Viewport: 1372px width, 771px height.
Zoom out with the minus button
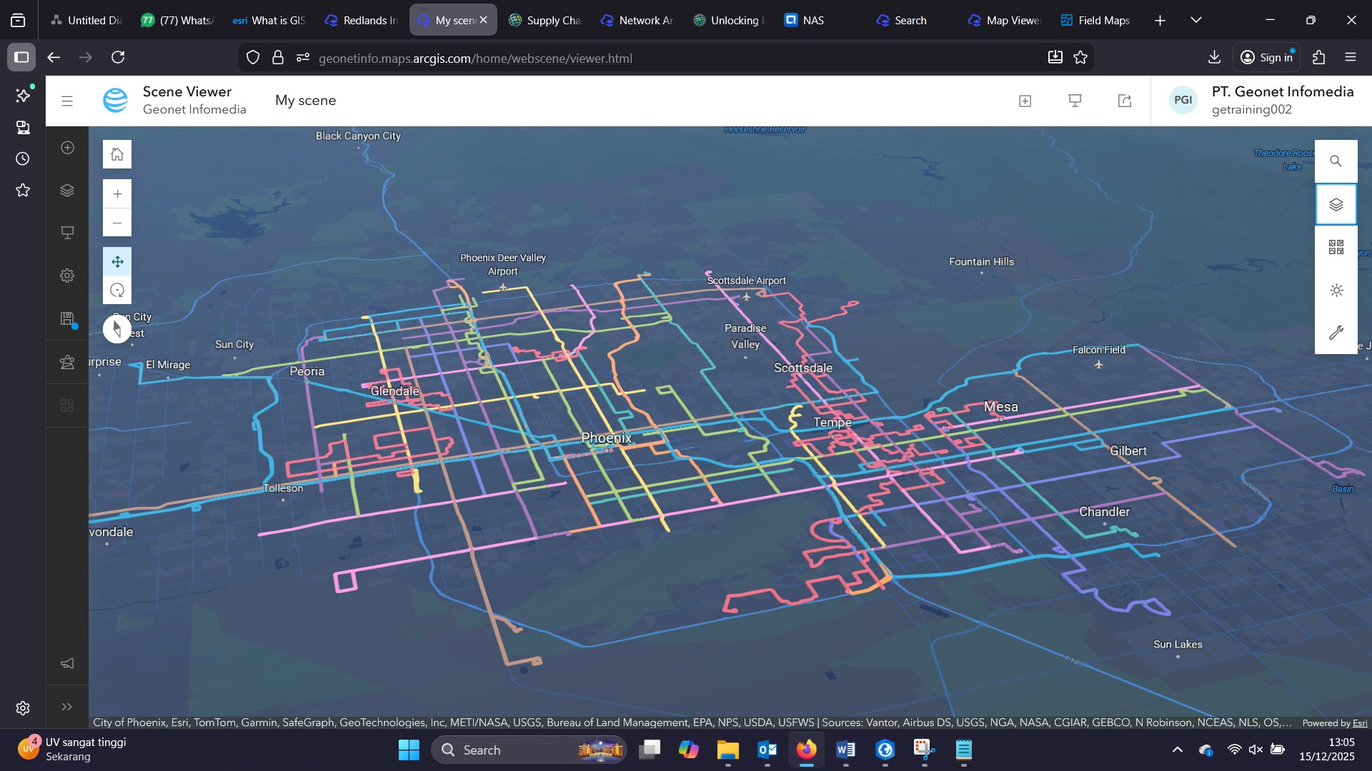coord(117,223)
